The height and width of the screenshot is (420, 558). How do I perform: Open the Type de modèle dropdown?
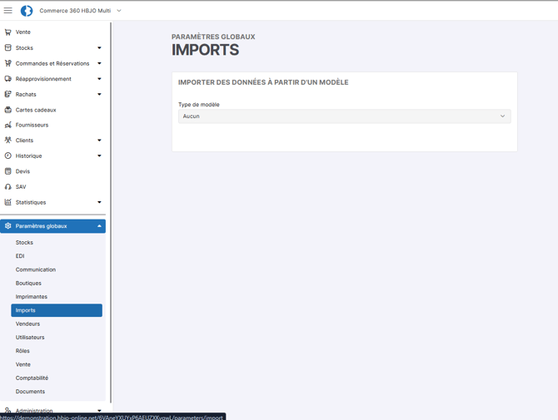(344, 116)
